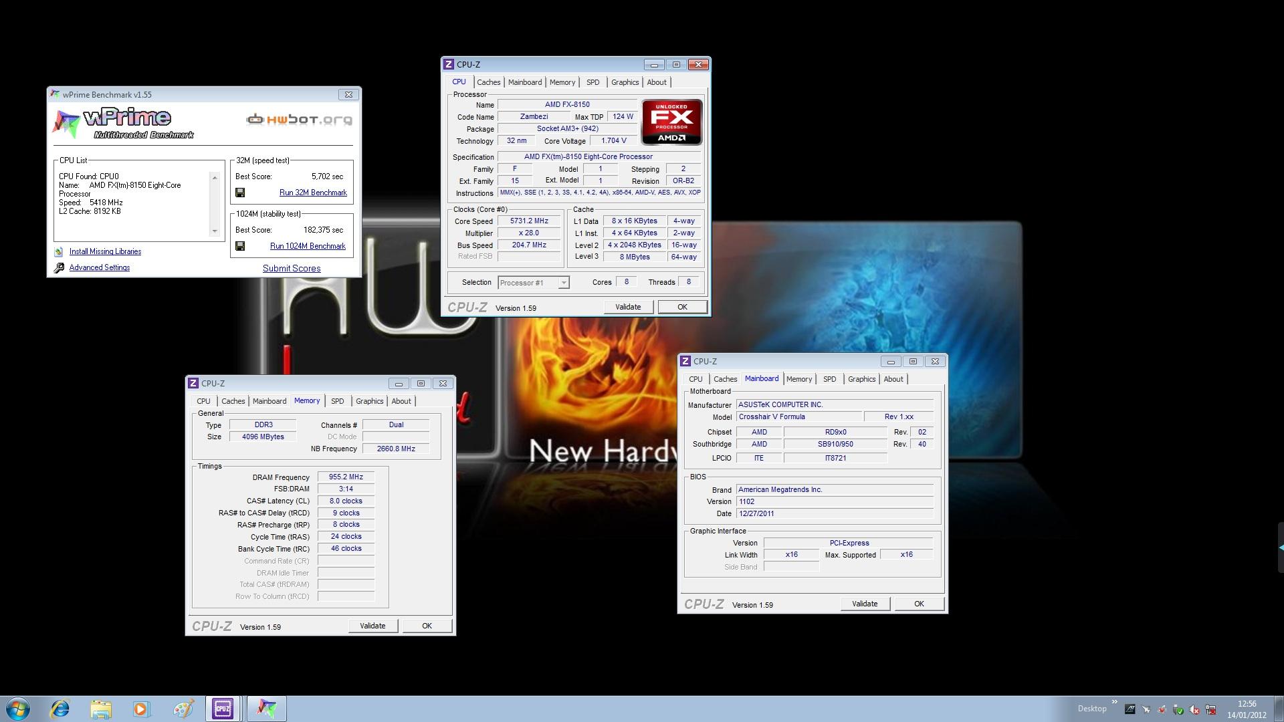This screenshot has width=1284, height=722.
Task: Open Advanced Settings link
Action: coord(100,267)
